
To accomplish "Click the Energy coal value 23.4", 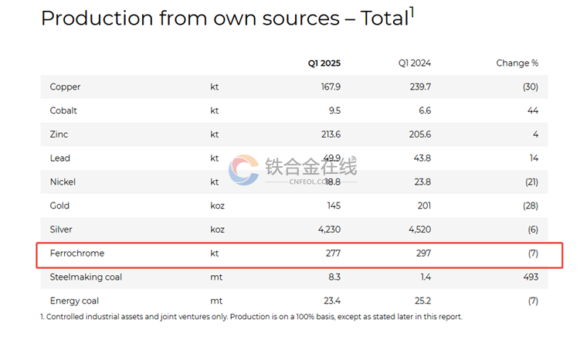I will 332,301.
